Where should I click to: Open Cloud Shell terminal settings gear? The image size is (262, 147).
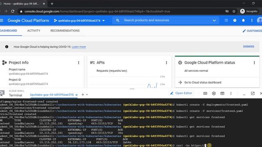pyautogui.click(x=214, y=94)
